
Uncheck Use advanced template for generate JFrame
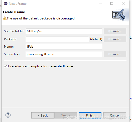pyautogui.click(x=6, y=66)
